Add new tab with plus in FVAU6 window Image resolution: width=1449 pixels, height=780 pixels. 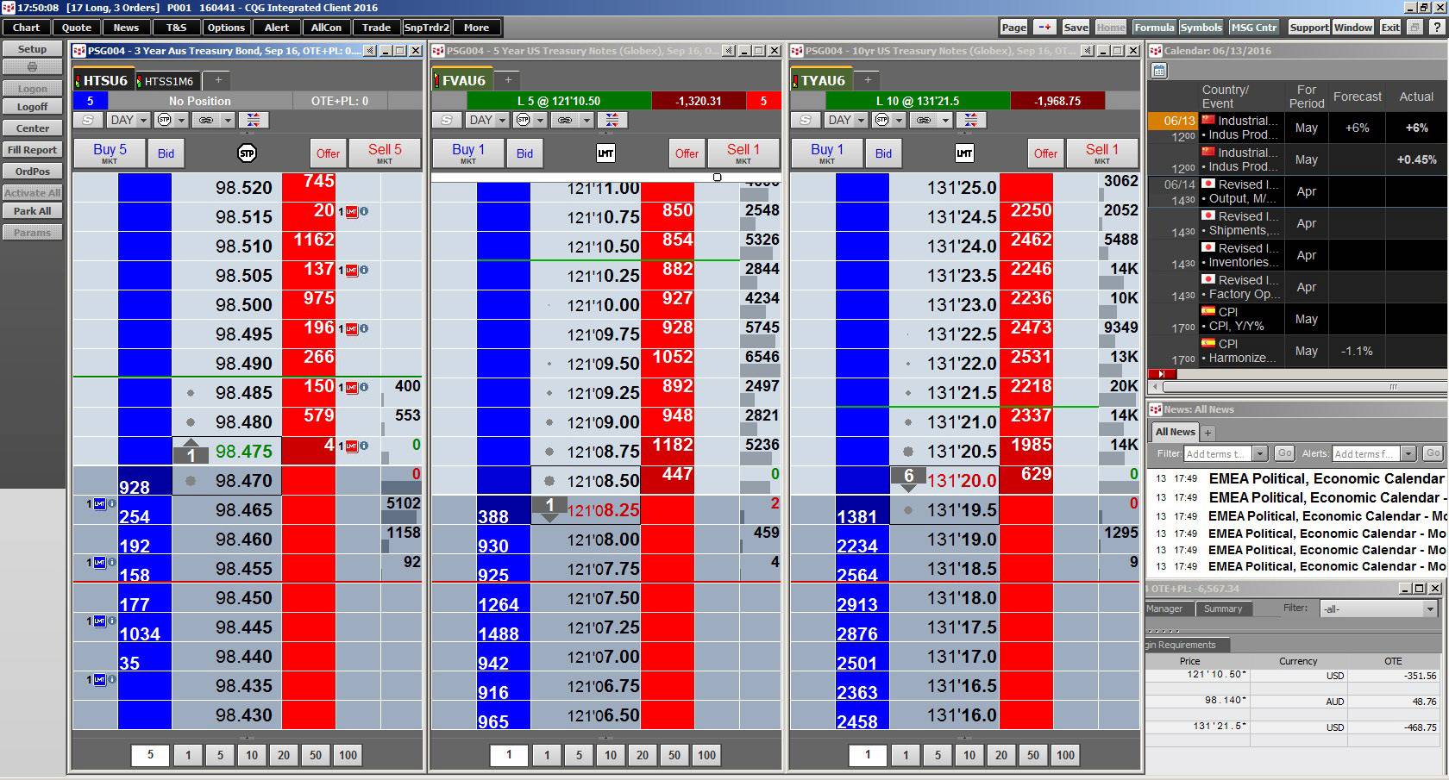(x=508, y=80)
